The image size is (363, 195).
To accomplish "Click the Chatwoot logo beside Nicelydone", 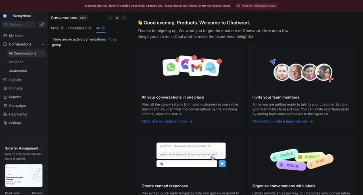I will [x=4, y=16].
